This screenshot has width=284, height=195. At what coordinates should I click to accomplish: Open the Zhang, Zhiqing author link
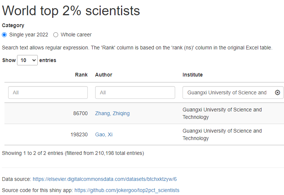[x=112, y=113]
